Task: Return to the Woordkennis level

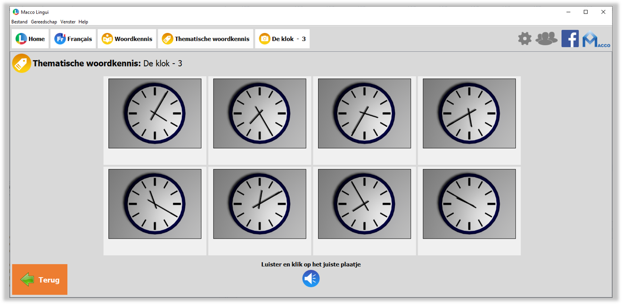Action: (127, 39)
